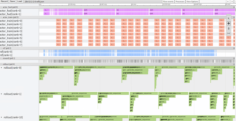Select the actor_train[rank=1] track label
The width and height of the screenshot is (236, 121).
pos(11,24)
